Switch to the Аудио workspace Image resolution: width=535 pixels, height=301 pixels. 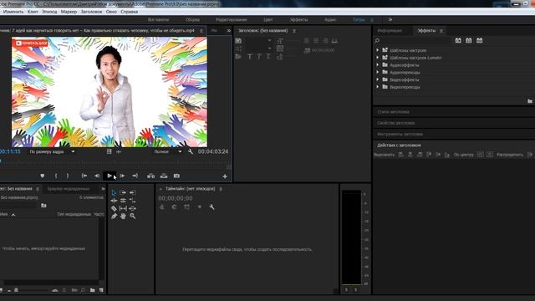(x=330, y=20)
